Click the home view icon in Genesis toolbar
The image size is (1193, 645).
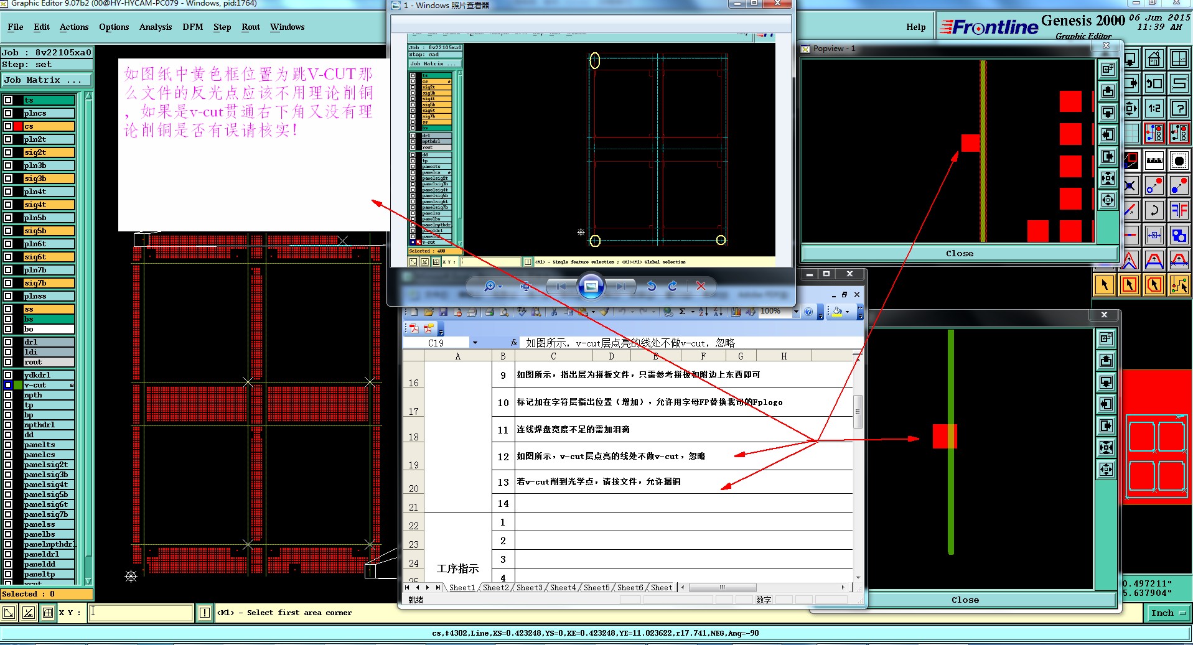click(x=1154, y=59)
